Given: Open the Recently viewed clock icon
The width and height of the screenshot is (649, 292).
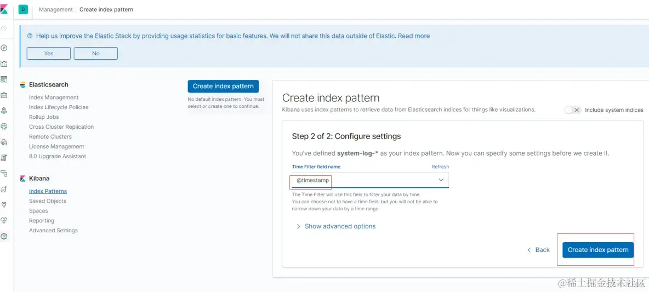Looking at the screenshot, I should click(4, 28).
